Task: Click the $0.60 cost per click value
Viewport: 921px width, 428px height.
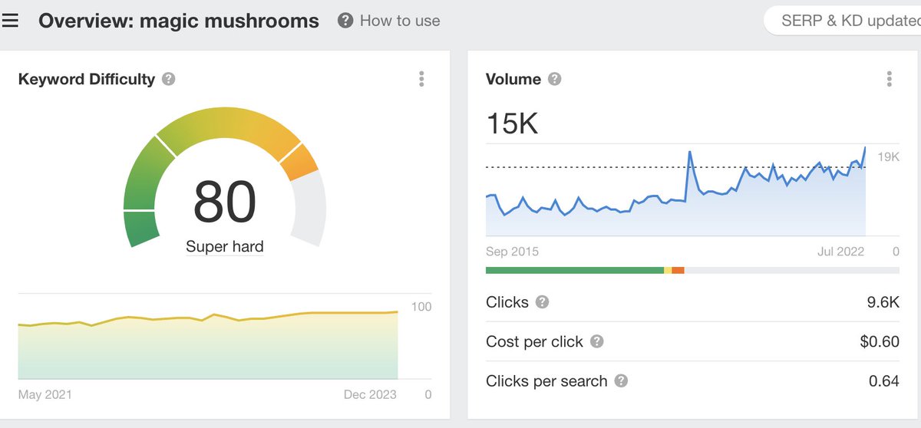Action: coord(880,342)
